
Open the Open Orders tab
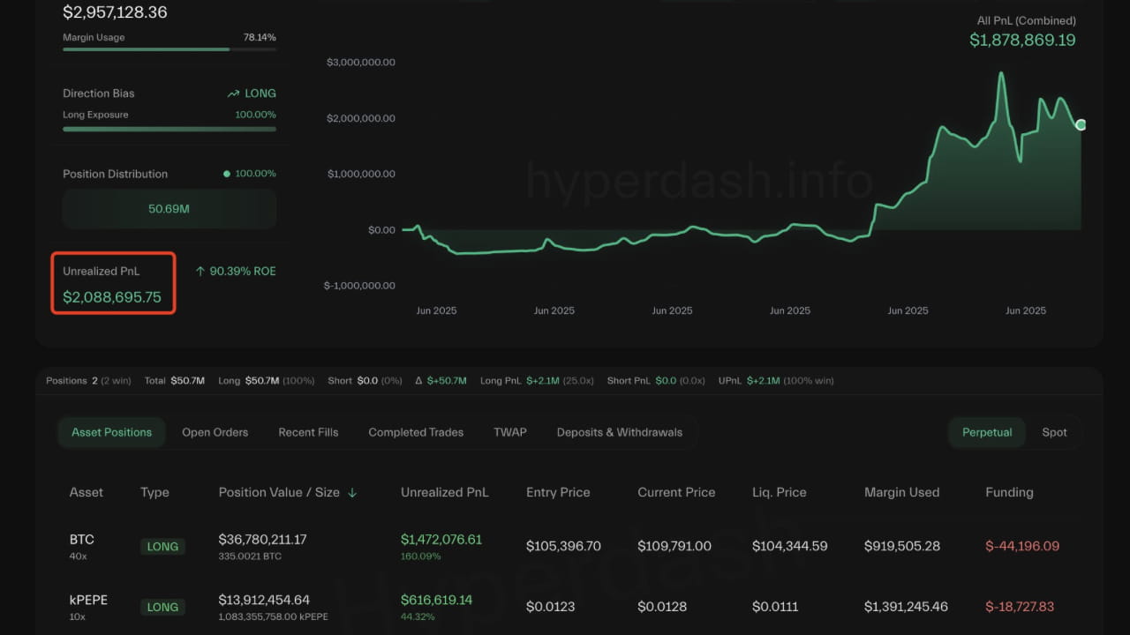pyautogui.click(x=215, y=432)
